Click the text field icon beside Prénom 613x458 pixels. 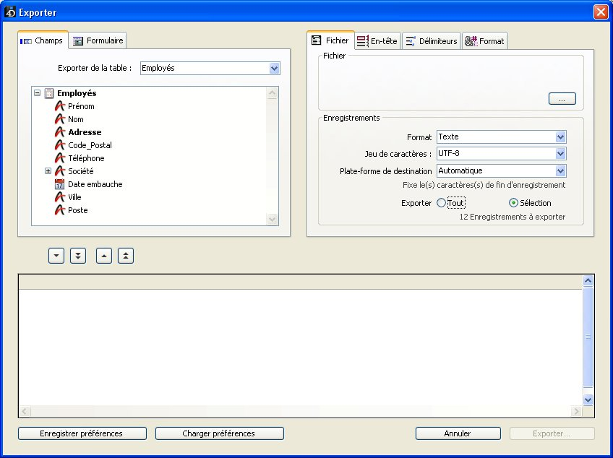pyautogui.click(x=60, y=106)
